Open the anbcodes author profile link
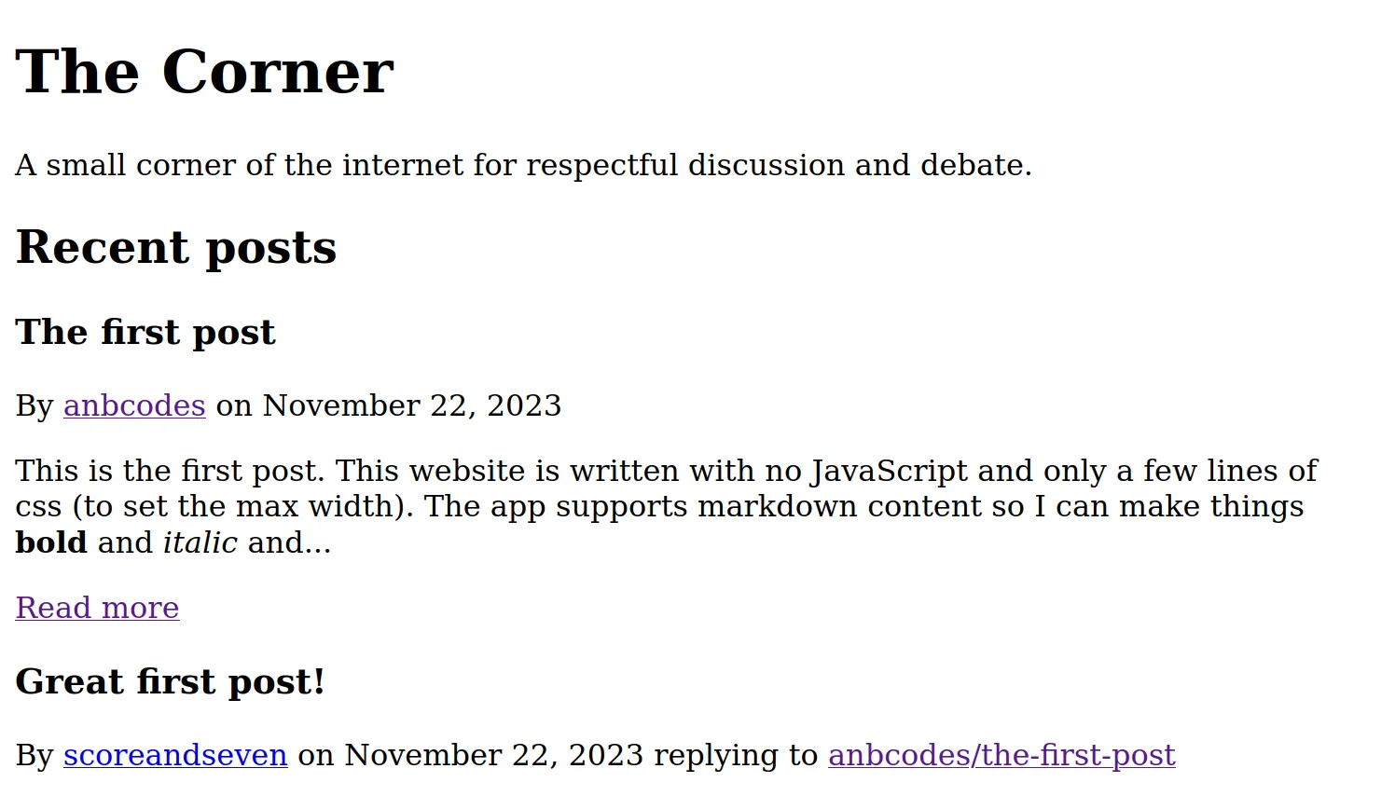Screen dimensions: 1395x796 tap(134, 406)
